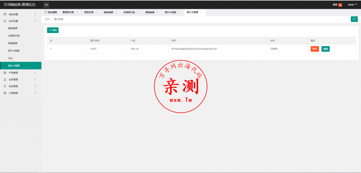The width and height of the screenshot is (361, 173).
Task: Click the dollar icon beside 财务管理
Action: (5, 86)
